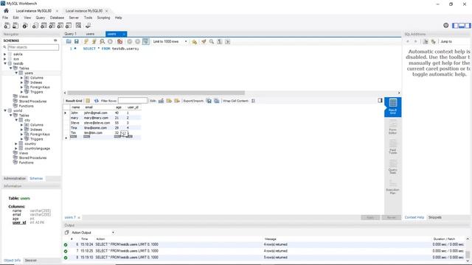Open the Query menu
472x265 pixels.
tap(41, 18)
